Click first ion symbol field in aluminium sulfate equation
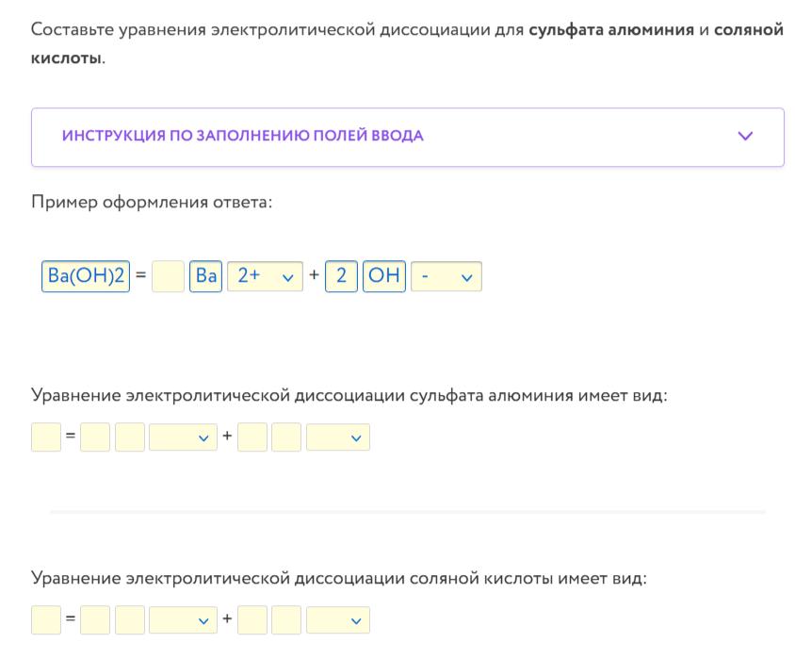 tap(130, 437)
